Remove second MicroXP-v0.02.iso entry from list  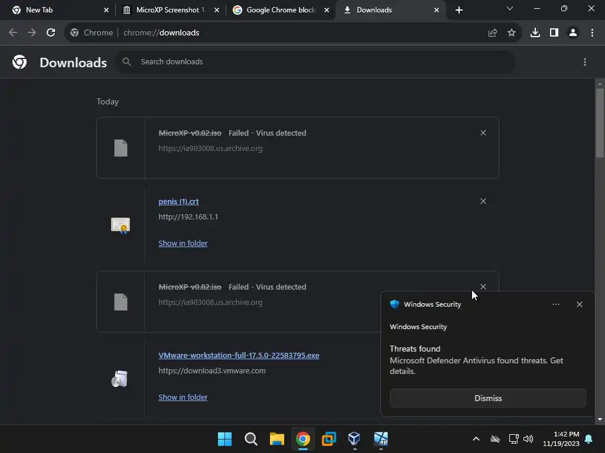click(x=483, y=287)
